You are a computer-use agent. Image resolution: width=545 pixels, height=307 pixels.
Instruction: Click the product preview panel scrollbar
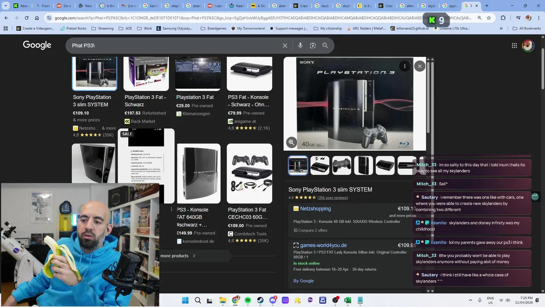click(428, 98)
